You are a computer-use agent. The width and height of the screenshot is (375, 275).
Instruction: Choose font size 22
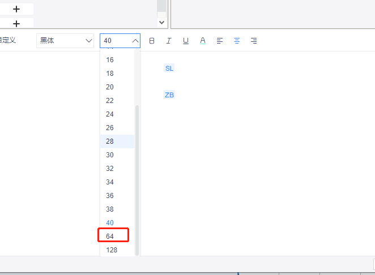117,101
